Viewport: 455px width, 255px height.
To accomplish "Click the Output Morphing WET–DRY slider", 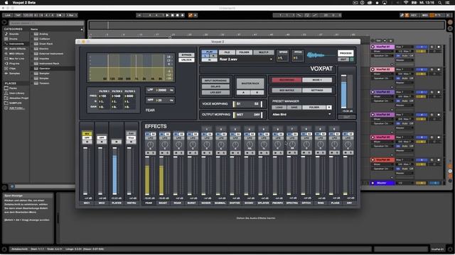I will coord(247,115).
